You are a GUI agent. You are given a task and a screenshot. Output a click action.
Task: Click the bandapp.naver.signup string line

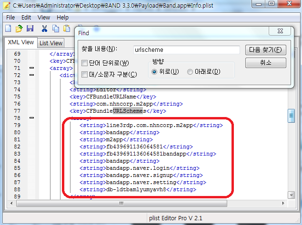[x=141, y=175]
